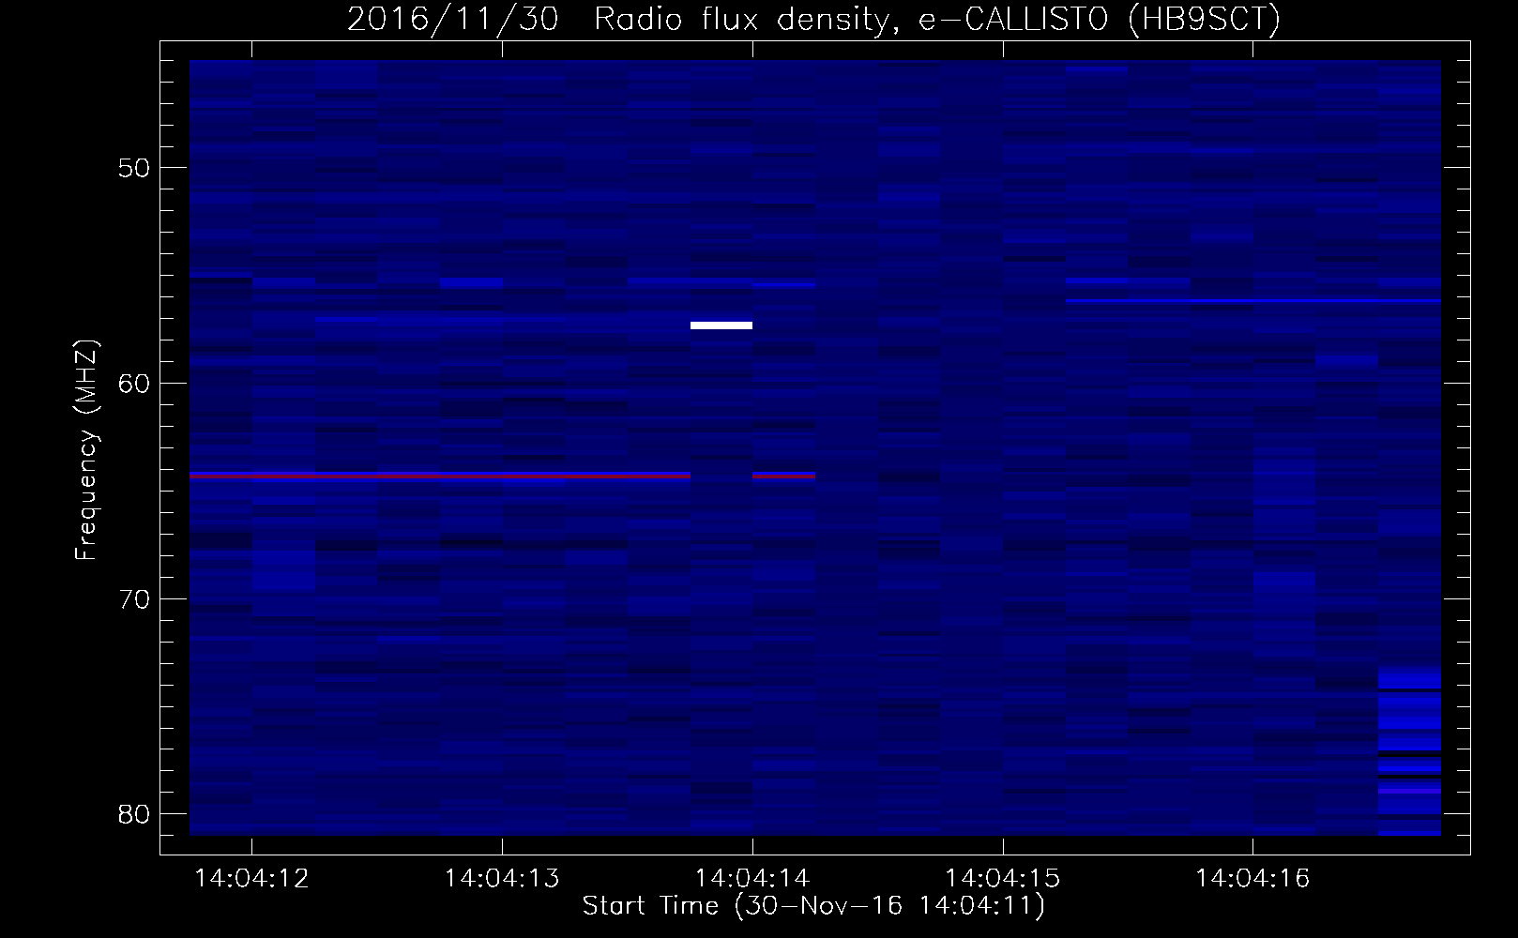Click the 14:04:13 time tick label
The height and width of the screenshot is (938, 1518).
point(502,878)
